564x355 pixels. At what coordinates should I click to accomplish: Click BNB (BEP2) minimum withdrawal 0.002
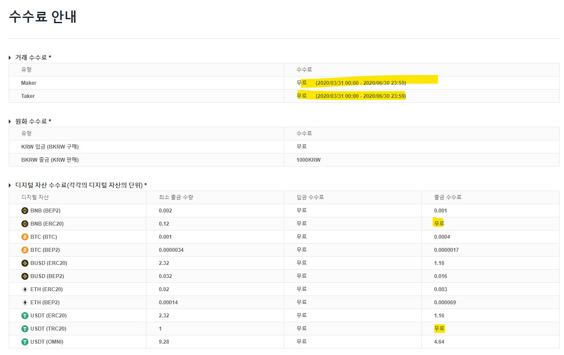tap(165, 210)
